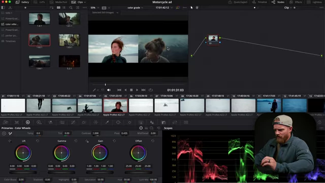Reset the Lift color wheel
This screenshot has height=183, width=325.
pyautogui.click(x=38, y=141)
